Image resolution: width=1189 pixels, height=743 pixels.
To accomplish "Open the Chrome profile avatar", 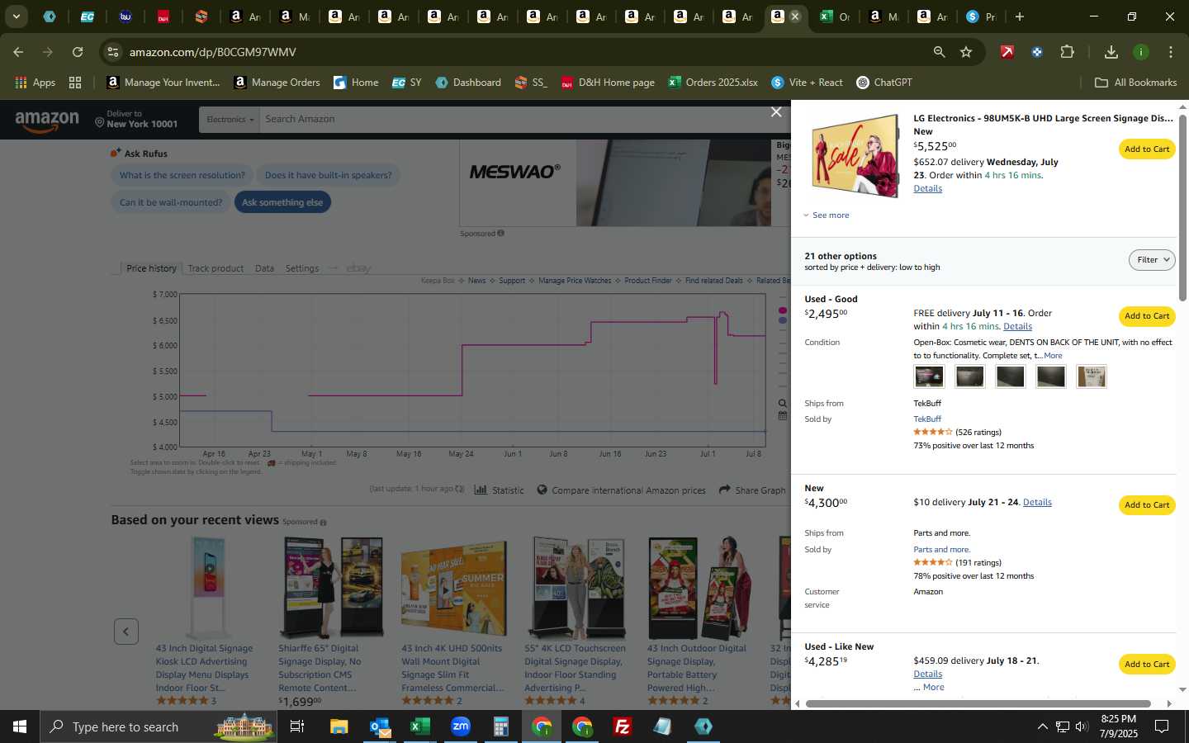I will [x=1140, y=52].
